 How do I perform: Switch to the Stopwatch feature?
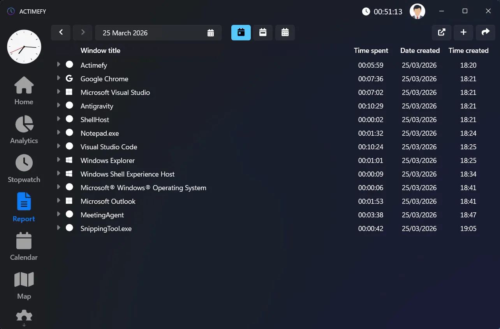pos(24,168)
